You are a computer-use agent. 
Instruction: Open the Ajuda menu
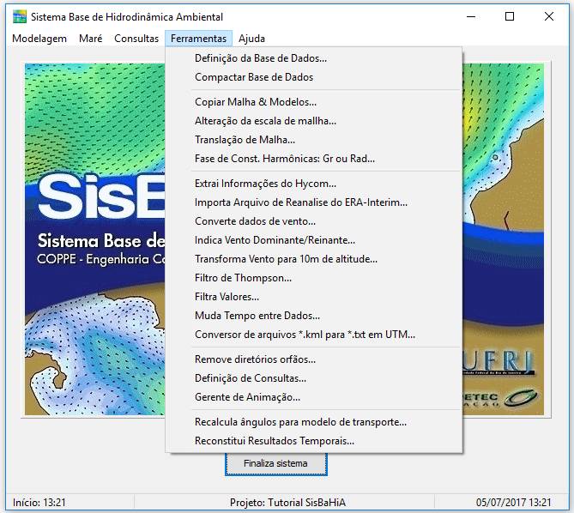pos(251,39)
